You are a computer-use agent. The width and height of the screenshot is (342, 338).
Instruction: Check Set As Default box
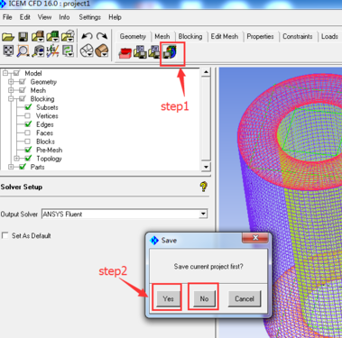pos(5,235)
